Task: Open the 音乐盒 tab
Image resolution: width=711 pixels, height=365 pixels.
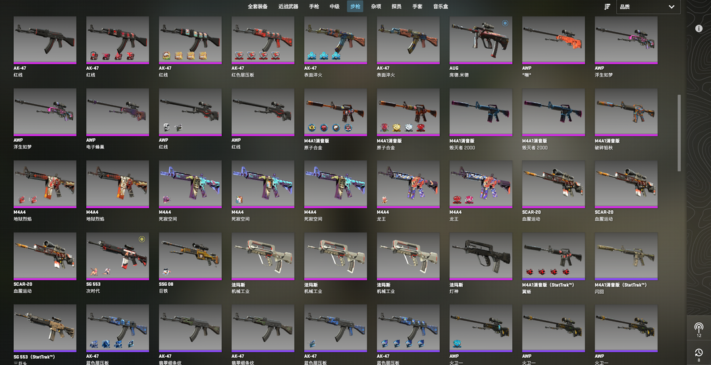Action: point(440,7)
